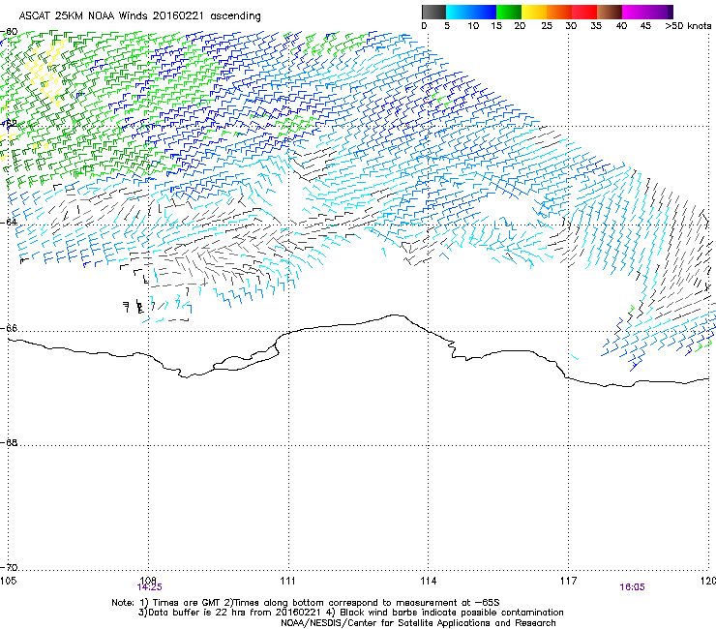
Task: Click the '-62' latitude axis label
Action: [x=9, y=123]
